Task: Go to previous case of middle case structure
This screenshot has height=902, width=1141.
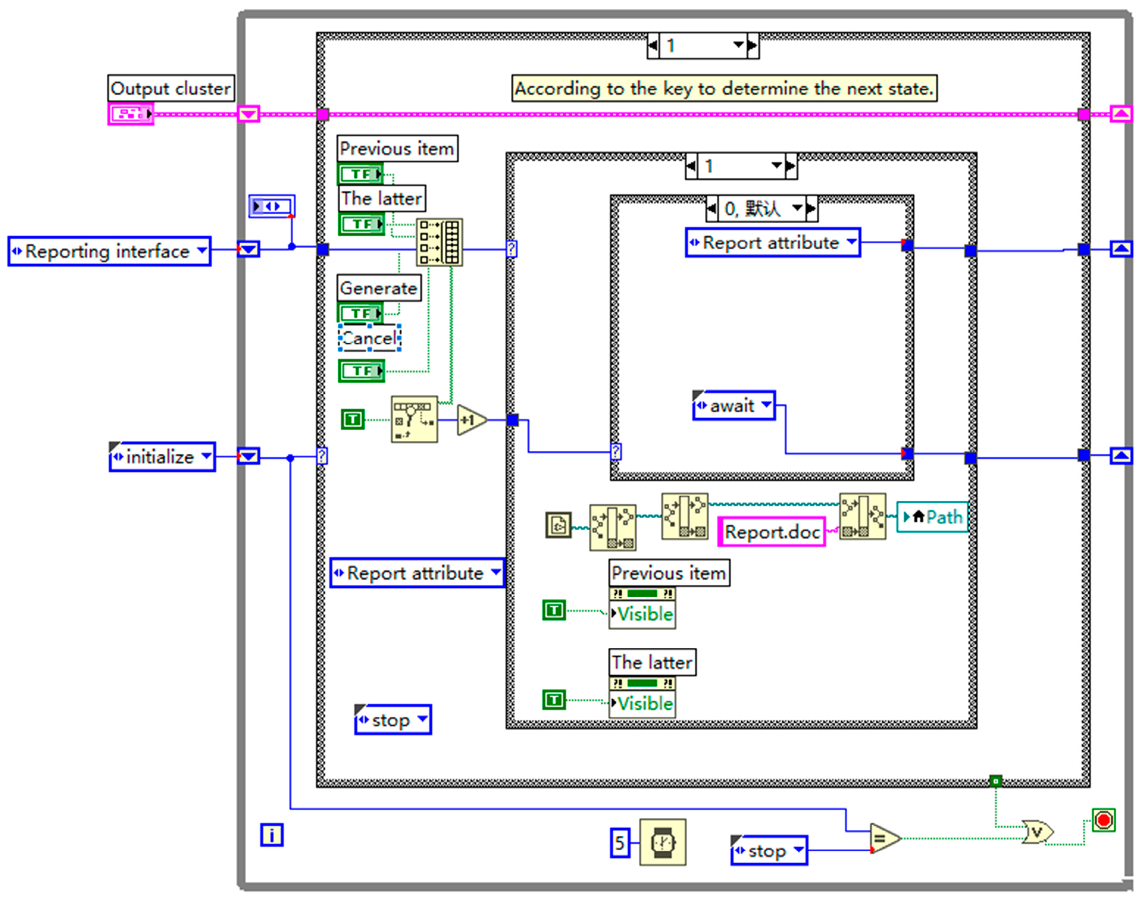Action: [691, 166]
